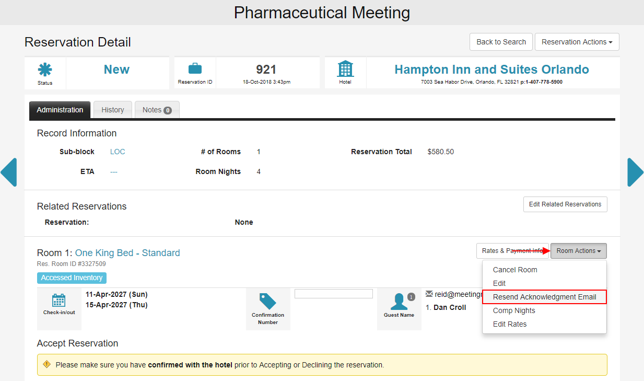Image resolution: width=644 pixels, height=381 pixels.
Task: Open the Reservation Actions dropdown
Action: [x=577, y=42]
